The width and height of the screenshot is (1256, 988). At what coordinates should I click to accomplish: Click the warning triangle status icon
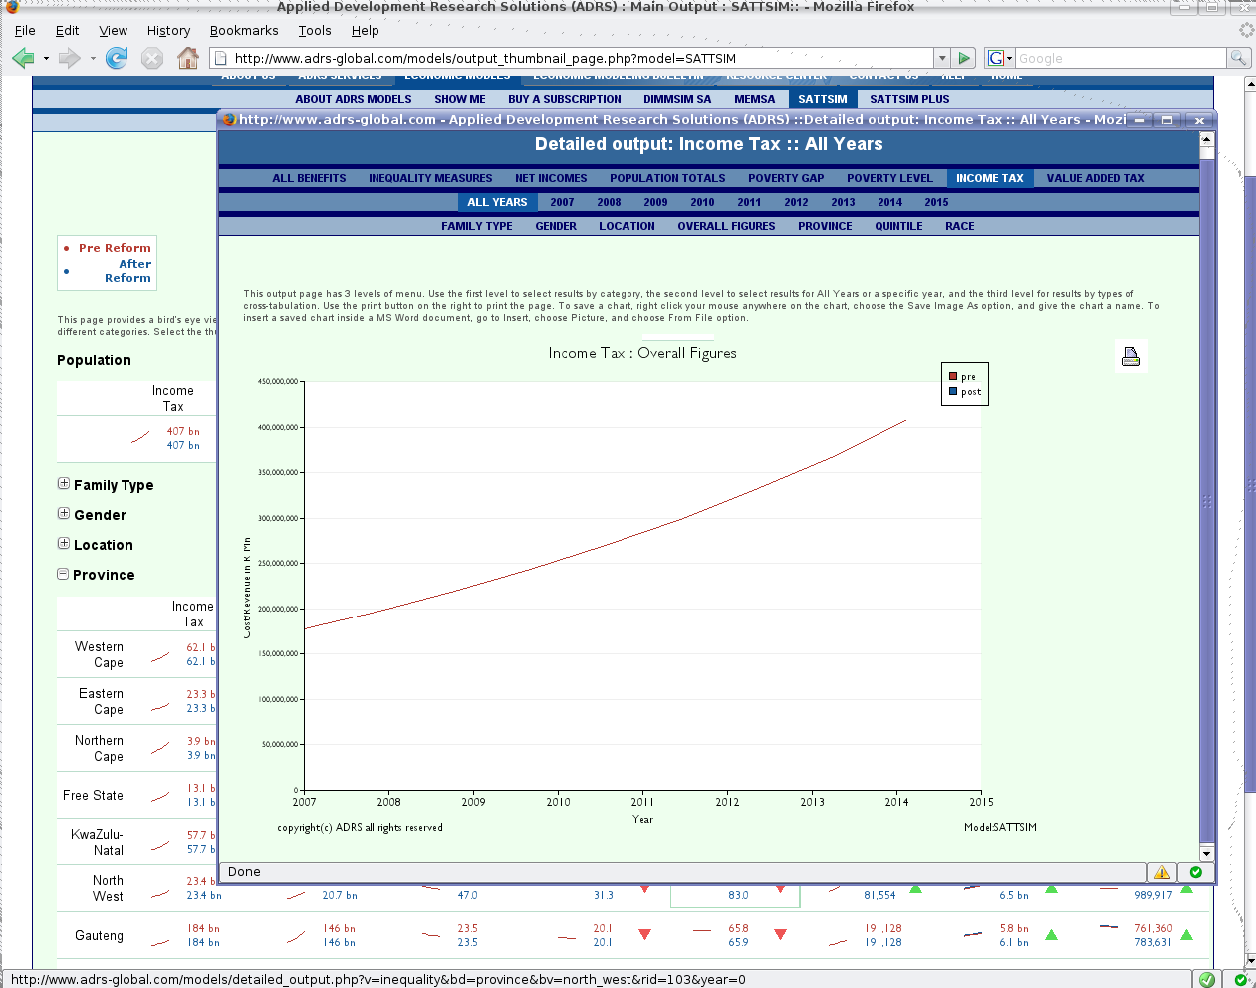[1161, 872]
